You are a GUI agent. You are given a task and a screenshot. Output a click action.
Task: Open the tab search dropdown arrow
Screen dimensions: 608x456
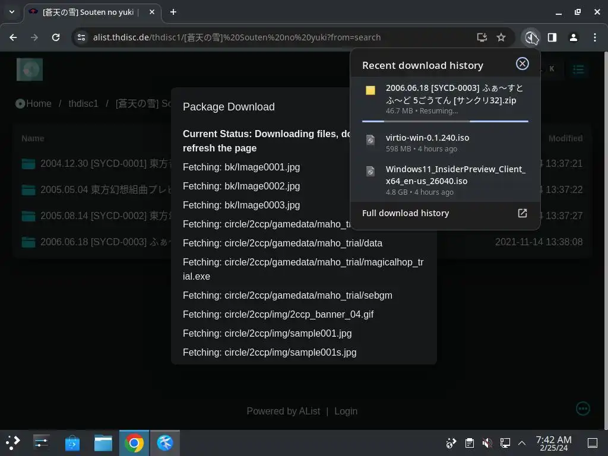[12, 12]
